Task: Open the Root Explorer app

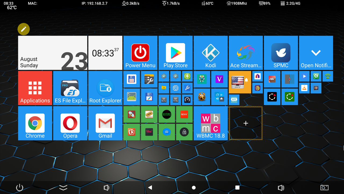Action: [105, 88]
